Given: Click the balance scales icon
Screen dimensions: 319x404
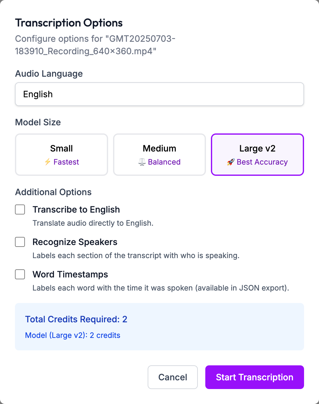Looking at the screenshot, I should tap(142, 162).
